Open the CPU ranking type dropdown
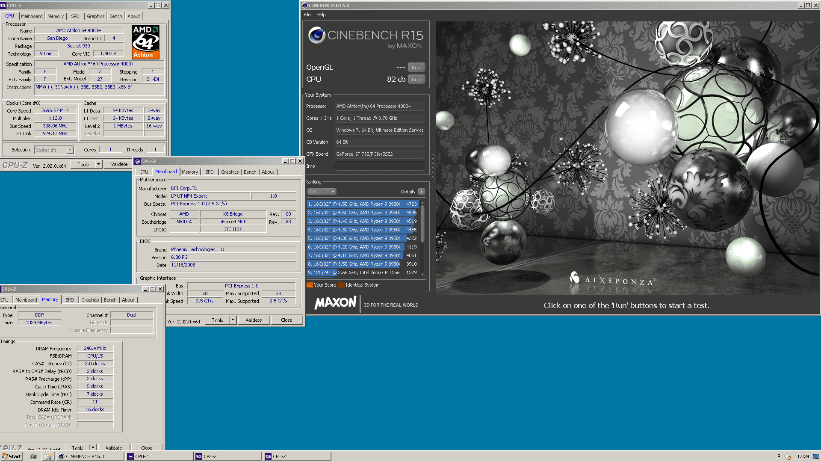Image resolution: width=821 pixels, height=462 pixels. coord(322,192)
